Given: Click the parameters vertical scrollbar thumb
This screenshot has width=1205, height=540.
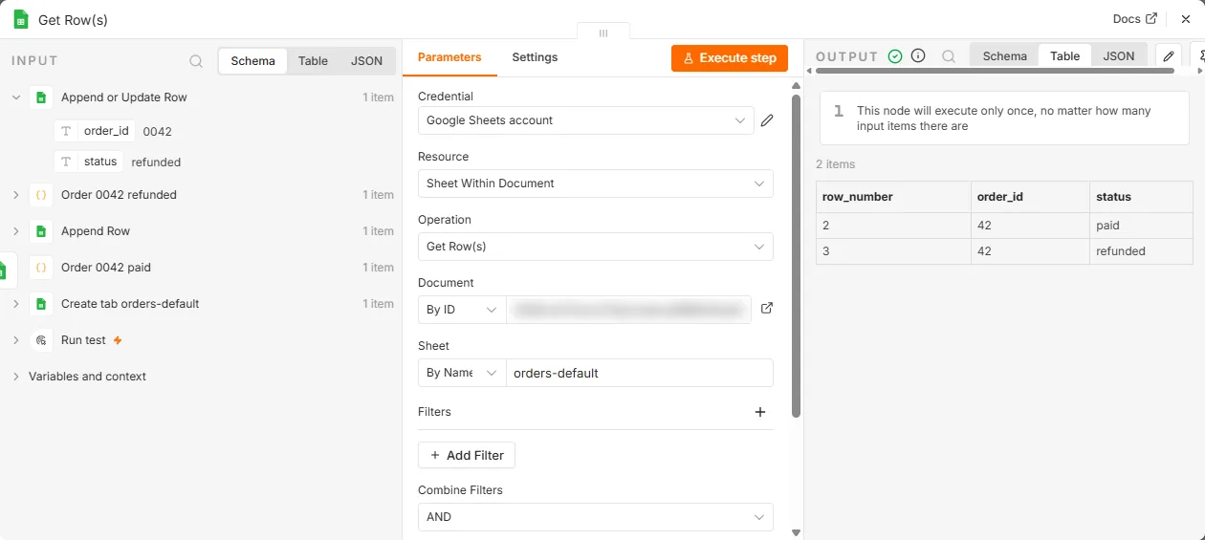Looking at the screenshot, I should coord(796,256).
